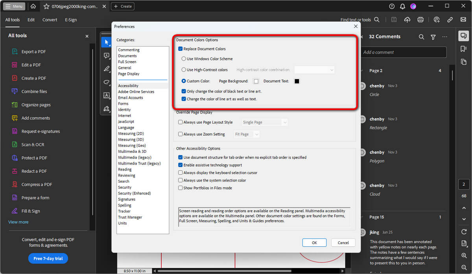Open the High-contrast color combination dropdown

click(x=314, y=70)
